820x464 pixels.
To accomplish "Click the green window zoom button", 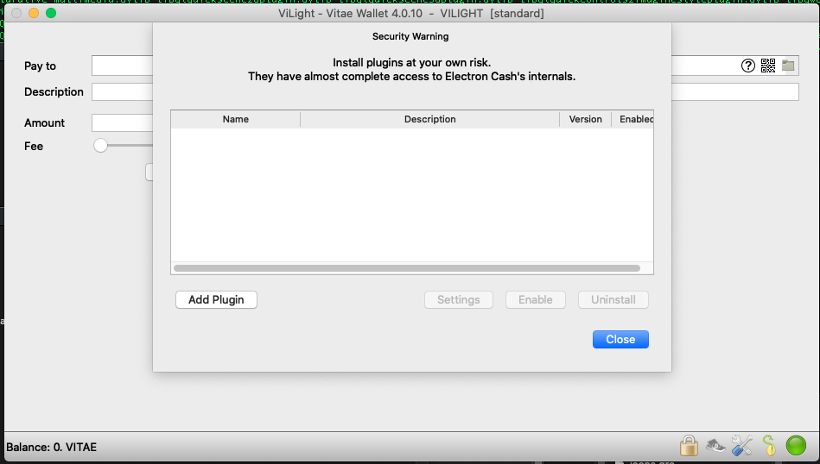I will 51,13.
